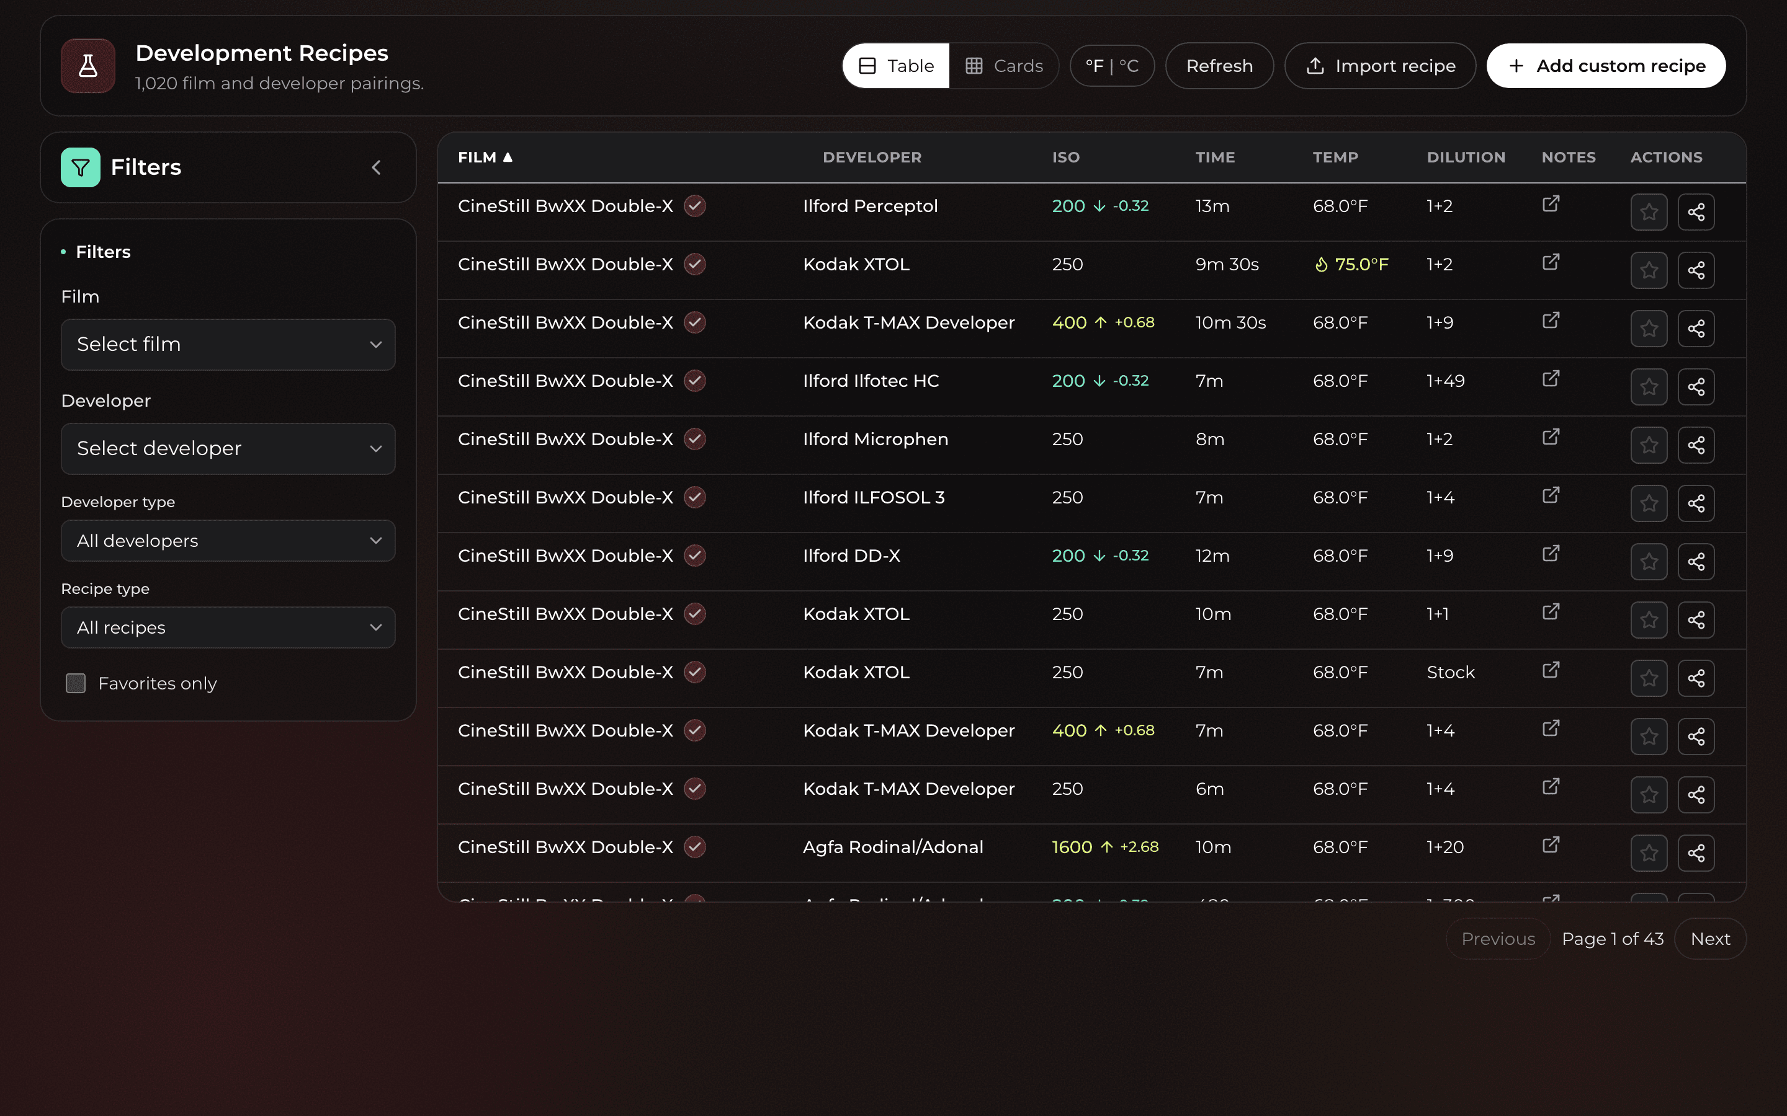Click the 'Ilford Perceptol' developer cell

click(x=870, y=206)
